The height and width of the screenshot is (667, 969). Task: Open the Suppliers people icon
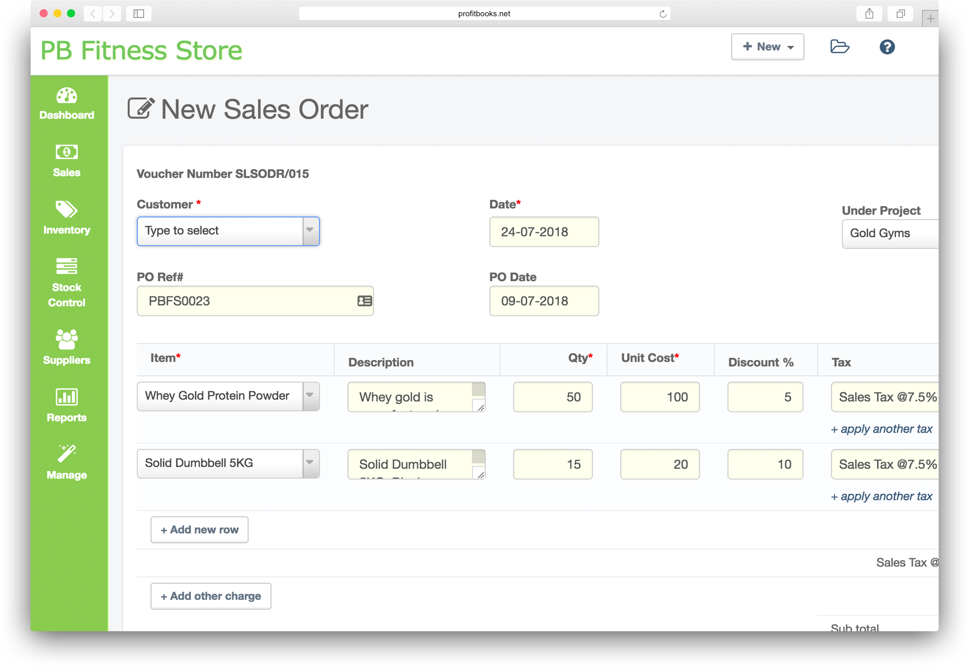(x=66, y=339)
